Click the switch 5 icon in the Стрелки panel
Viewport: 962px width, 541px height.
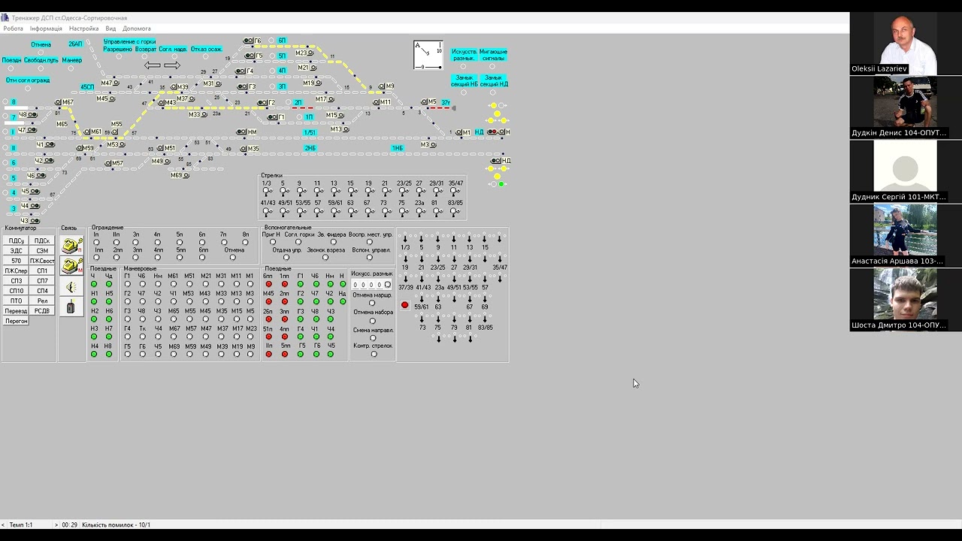(x=283, y=192)
